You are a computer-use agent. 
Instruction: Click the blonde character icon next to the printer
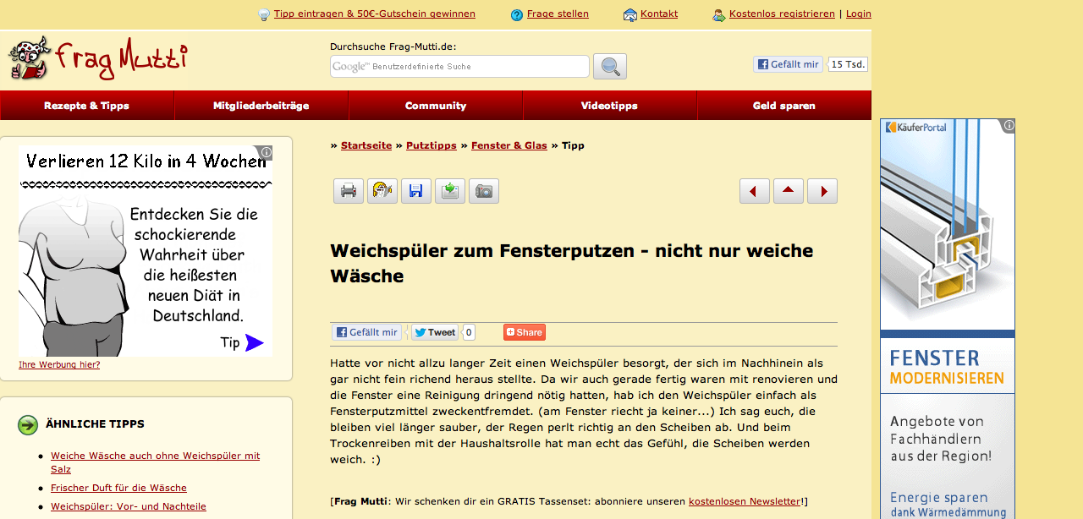(382, 191)
